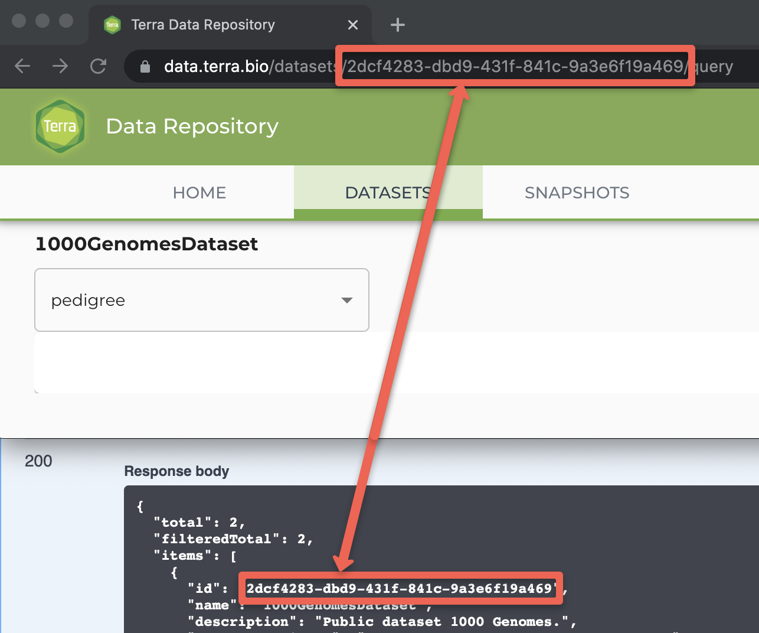Reload the page with the refresh icon
Screen dimensions: 759x633
click(x=99, y=66)
